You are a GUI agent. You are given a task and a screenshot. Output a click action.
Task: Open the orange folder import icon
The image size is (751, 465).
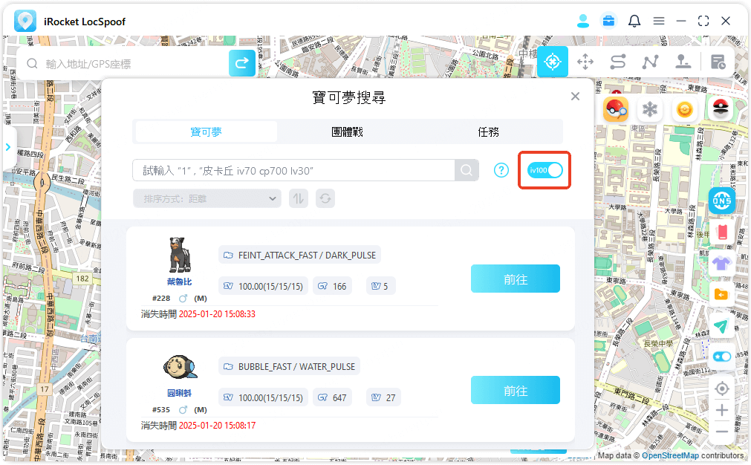pos(722,294)
